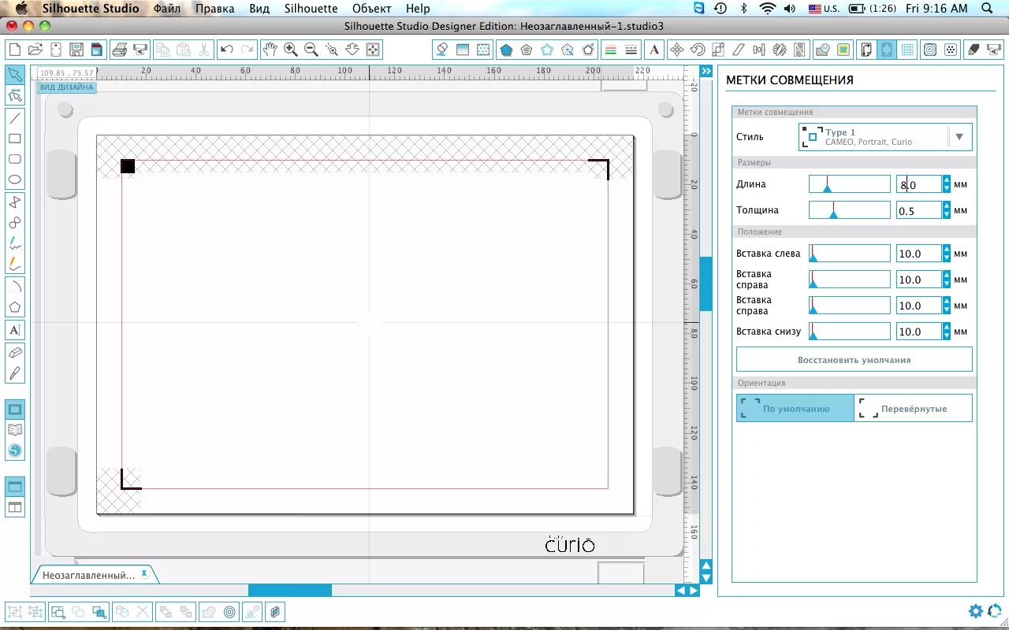The width and height of the screenshot is (1009, 630).
Task: Print the design with the printer icon
Action: pos(120,50)
